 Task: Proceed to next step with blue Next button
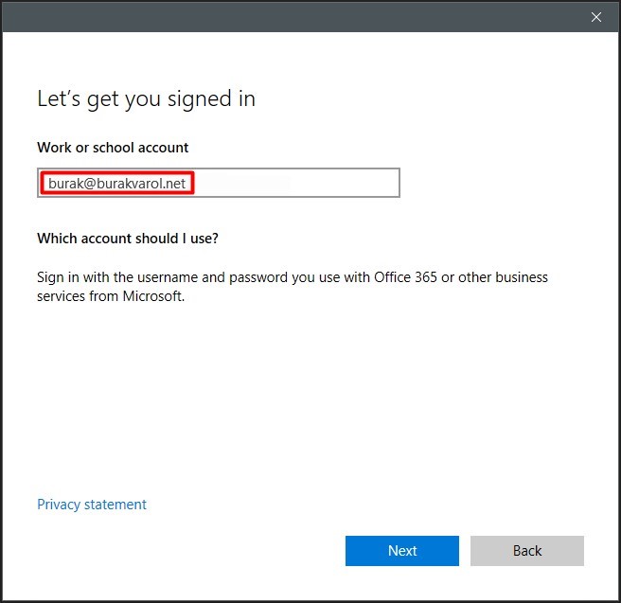coord(402,551)
